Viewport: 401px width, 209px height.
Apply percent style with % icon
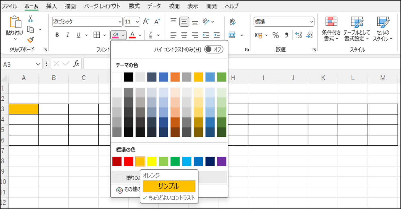click(276, 35)
